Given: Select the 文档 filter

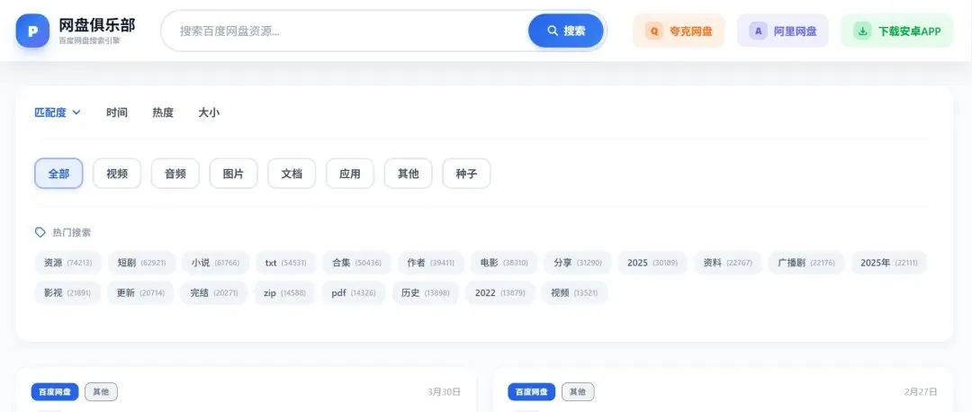Looking at the screenshot, I should [x=292, y=174].
